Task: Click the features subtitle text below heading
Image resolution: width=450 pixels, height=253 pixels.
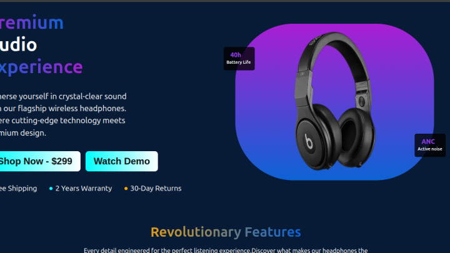Action: click(226, 250)
